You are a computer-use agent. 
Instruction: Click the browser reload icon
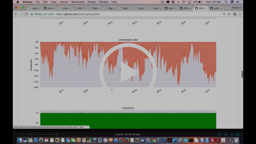(26, 14)
